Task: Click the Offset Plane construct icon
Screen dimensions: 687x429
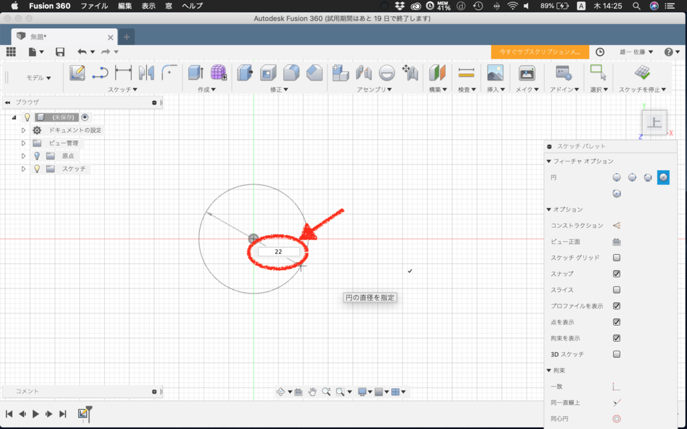Action: [x=437, y=72]
